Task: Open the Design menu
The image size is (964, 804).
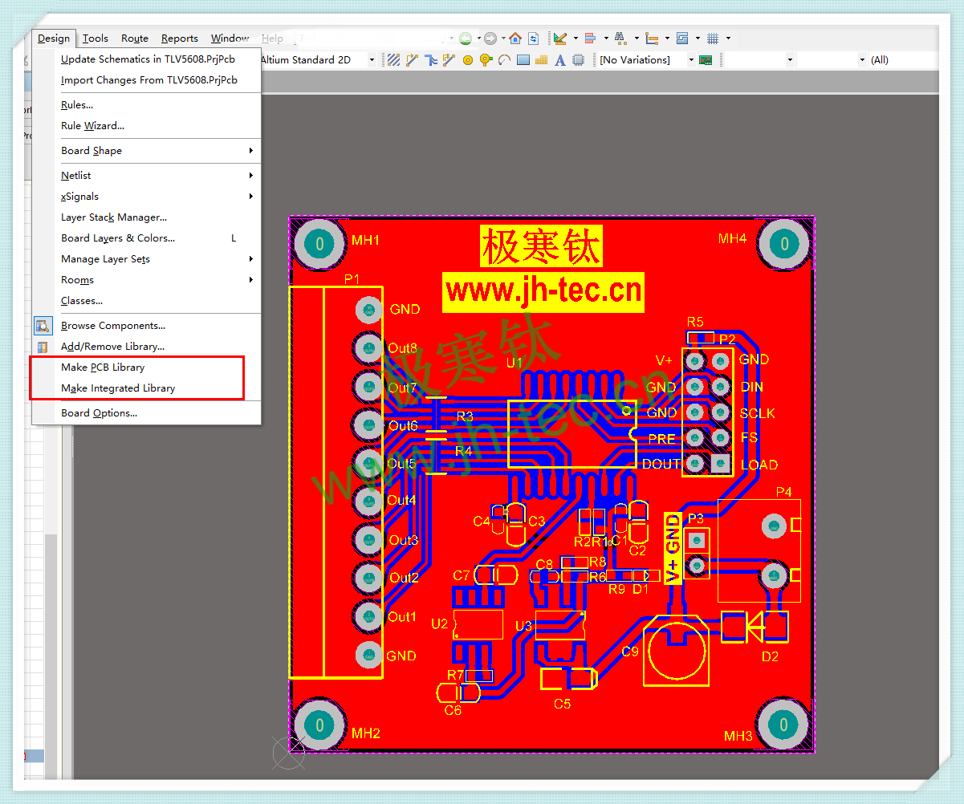Action: [x=54, y=39]
